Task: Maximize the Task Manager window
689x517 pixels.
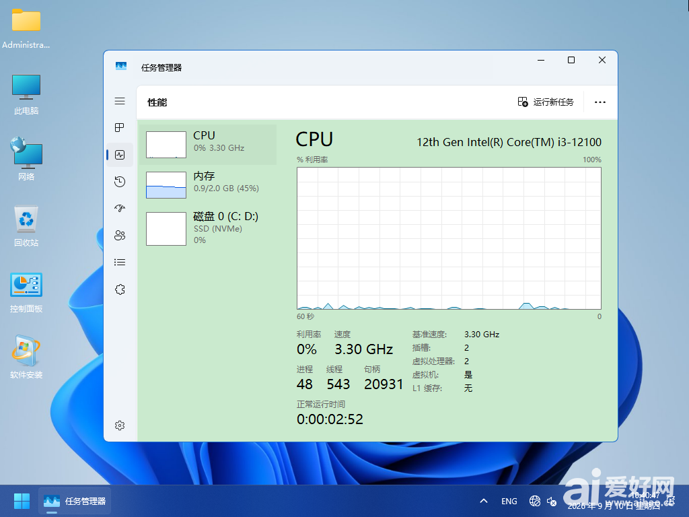Action: 571,60
